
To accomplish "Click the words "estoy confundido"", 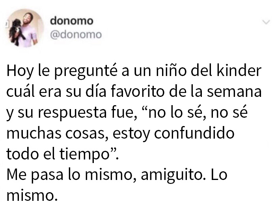I will pos(173,133).
